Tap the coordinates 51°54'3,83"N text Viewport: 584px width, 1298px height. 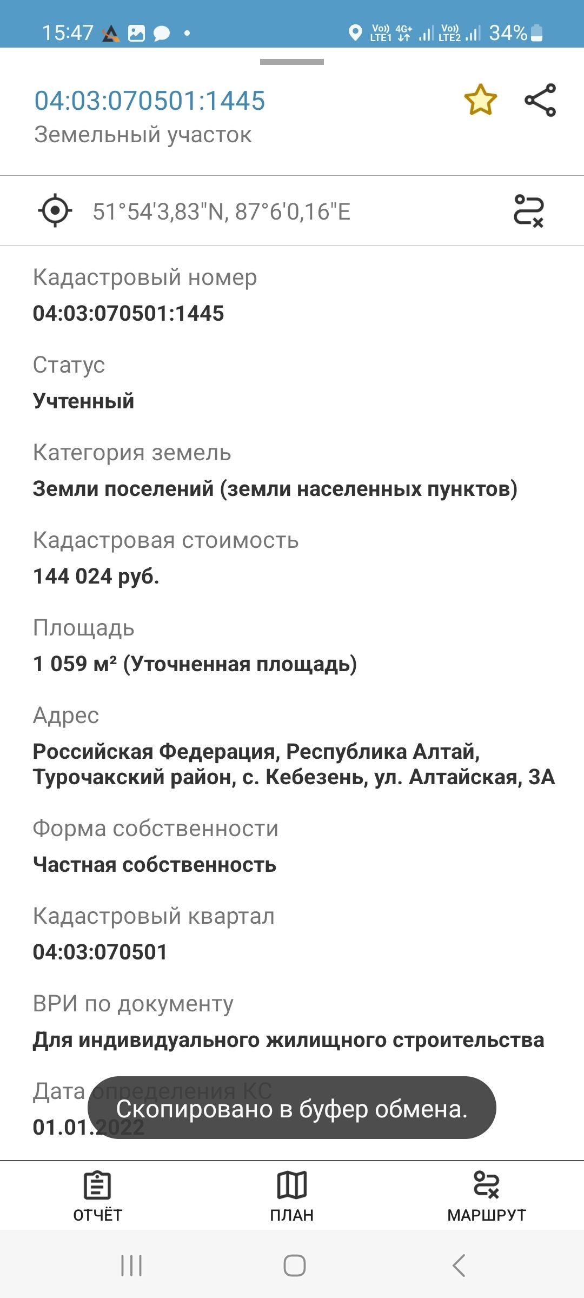click(222, 212)
